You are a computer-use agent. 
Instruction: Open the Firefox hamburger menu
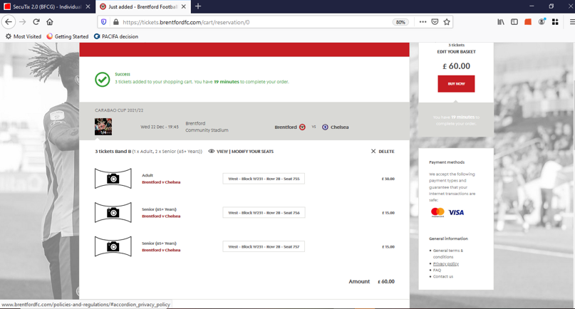(x=571, y=22)
